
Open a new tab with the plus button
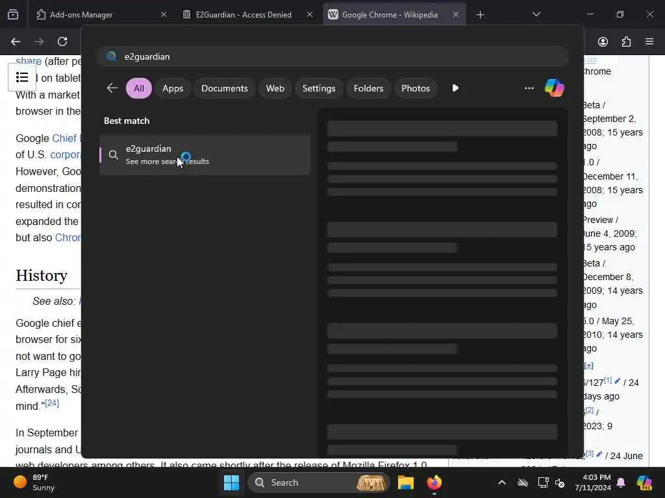tap(480, 15)
